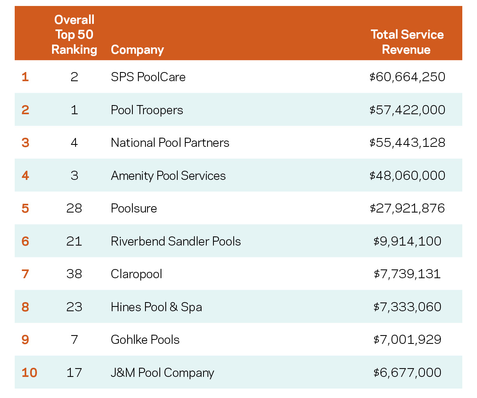Viewport: 477px width, 398px height.
Task: Click the $6,677,000 revenue amount
Action: coord(407,373)
